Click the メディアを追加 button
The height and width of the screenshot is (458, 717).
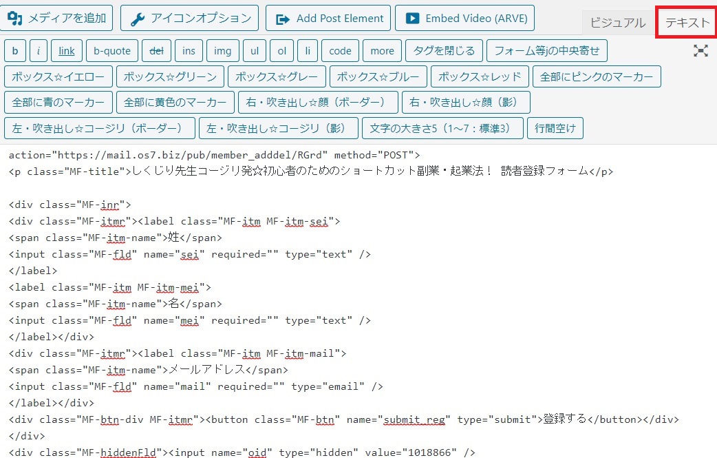pos(56,19)
